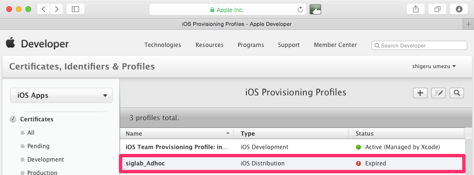Select the siglab_Adhoc profile name
The height and width of the screenshot is (175, 474).
tap(145, 163)
